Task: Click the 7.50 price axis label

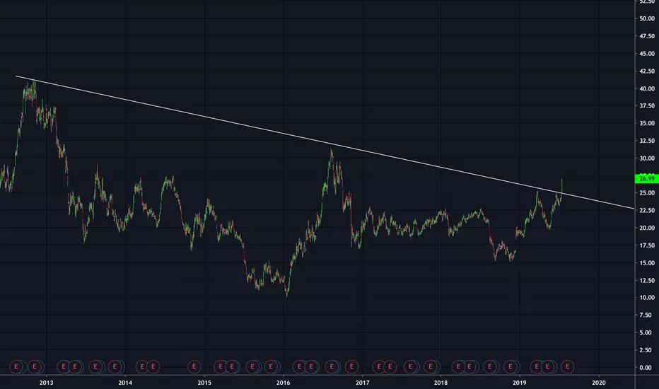Action: click(647, 315)
